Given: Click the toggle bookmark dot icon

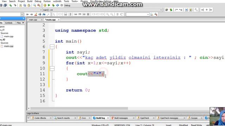Looking at the screenshot, I should (x=207, y=10).
